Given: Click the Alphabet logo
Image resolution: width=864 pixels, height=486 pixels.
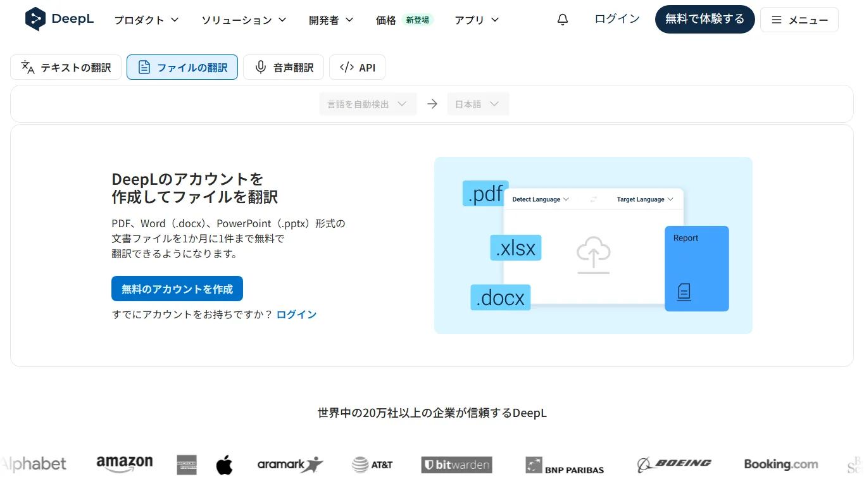Looking at the screenshot, I should [33, 464].
